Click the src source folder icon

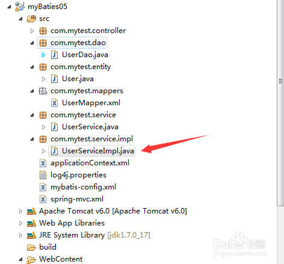pyautogui.click(x=31, y=19)
